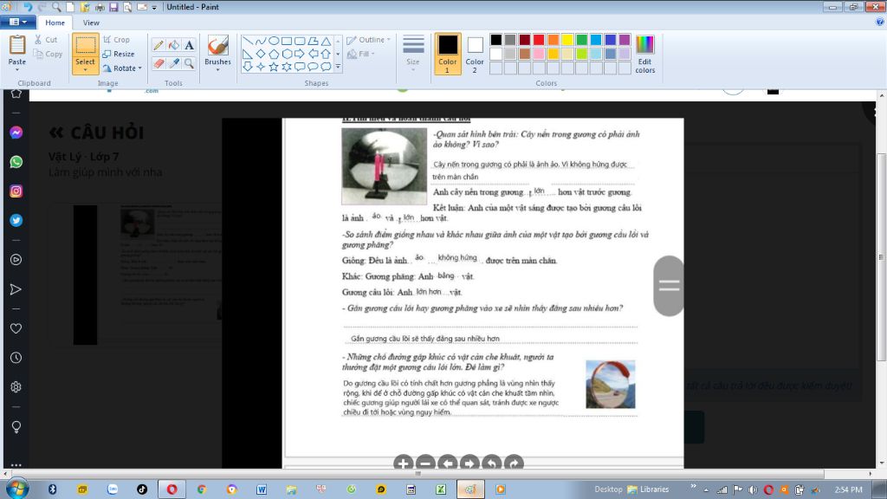Choose the Oval shape
The height and width of the screenshot is (499, 887).
click(x=274, y=41)
